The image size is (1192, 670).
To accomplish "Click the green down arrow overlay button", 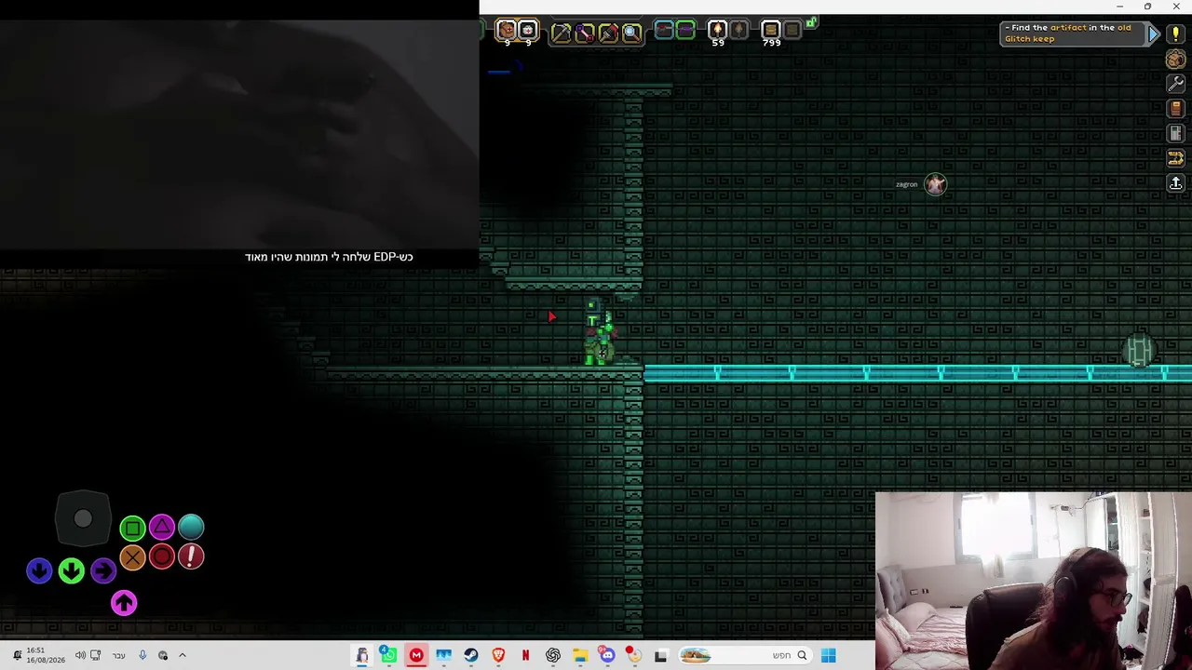I will pyautogui.click(x=72, y=570).
